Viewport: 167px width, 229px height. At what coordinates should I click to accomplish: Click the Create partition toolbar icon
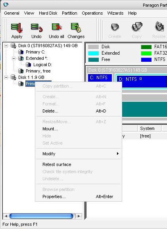pyautogui.click(x=115, y=27)
